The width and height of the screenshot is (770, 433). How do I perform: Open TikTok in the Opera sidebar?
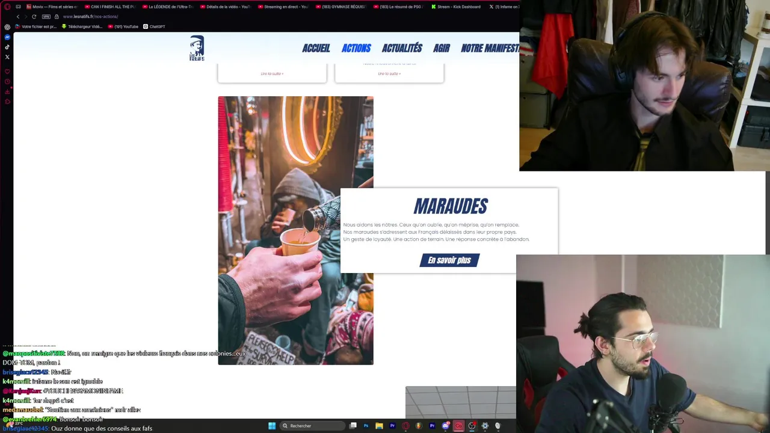pos(7,47)
